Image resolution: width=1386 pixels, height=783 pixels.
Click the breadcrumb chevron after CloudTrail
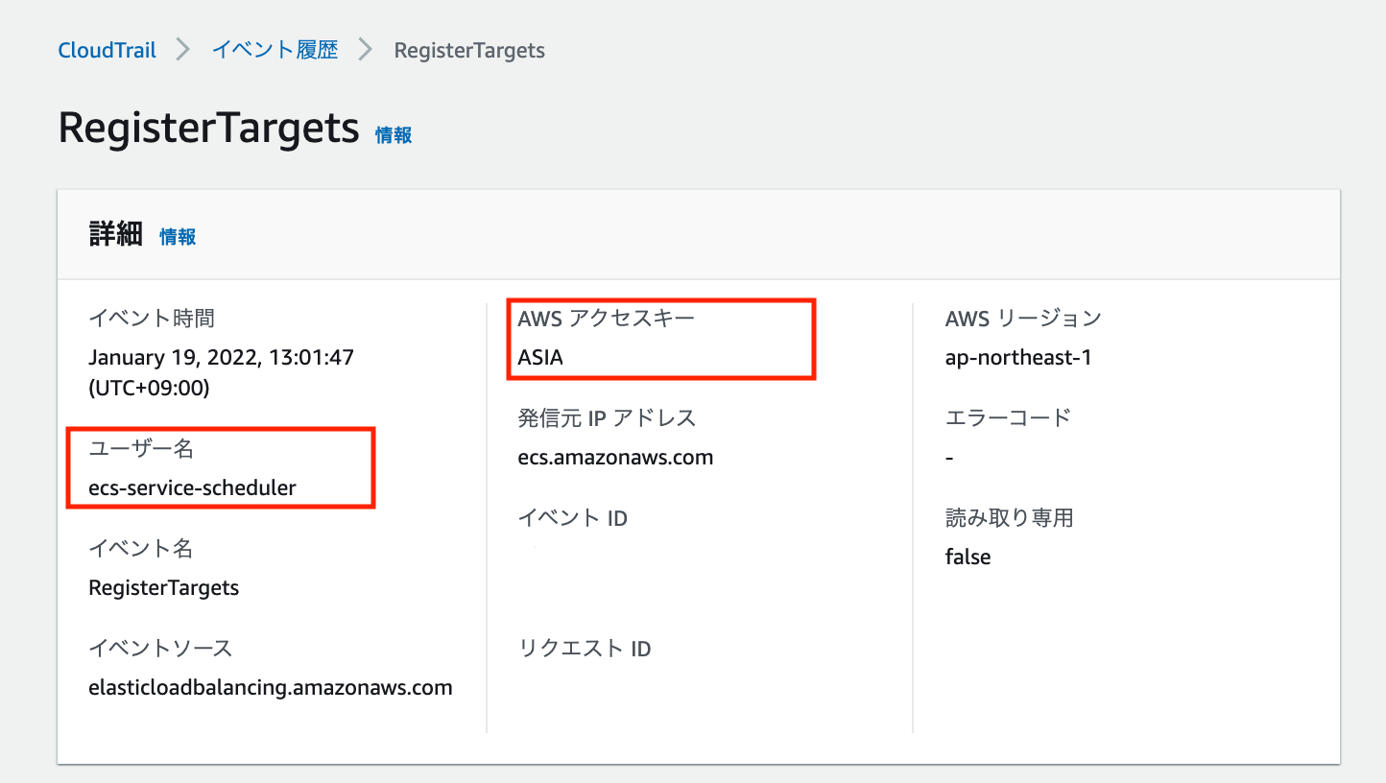(181, 49)
